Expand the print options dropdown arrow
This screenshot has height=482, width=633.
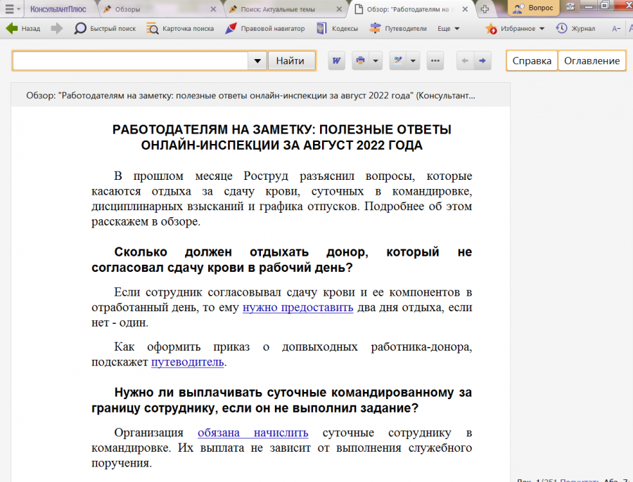click(x=376, y=61)
